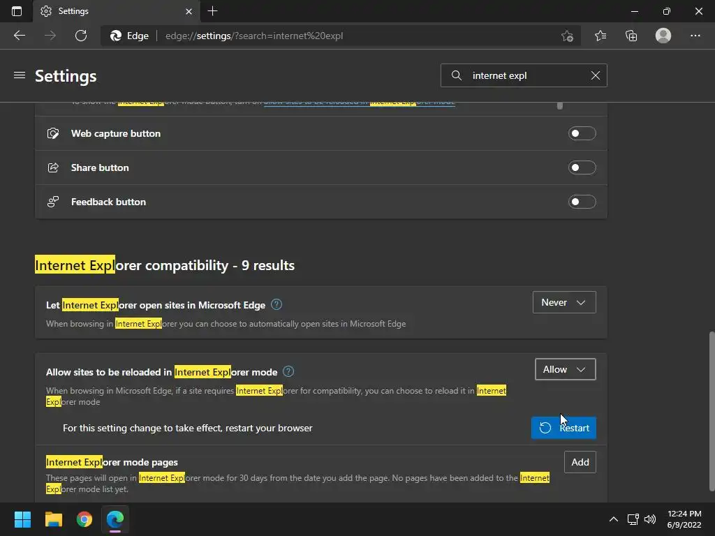This screenshot has width=715, height=536.
Task: Click the Microsoft Edge taskbar icon
Action: 115,519
